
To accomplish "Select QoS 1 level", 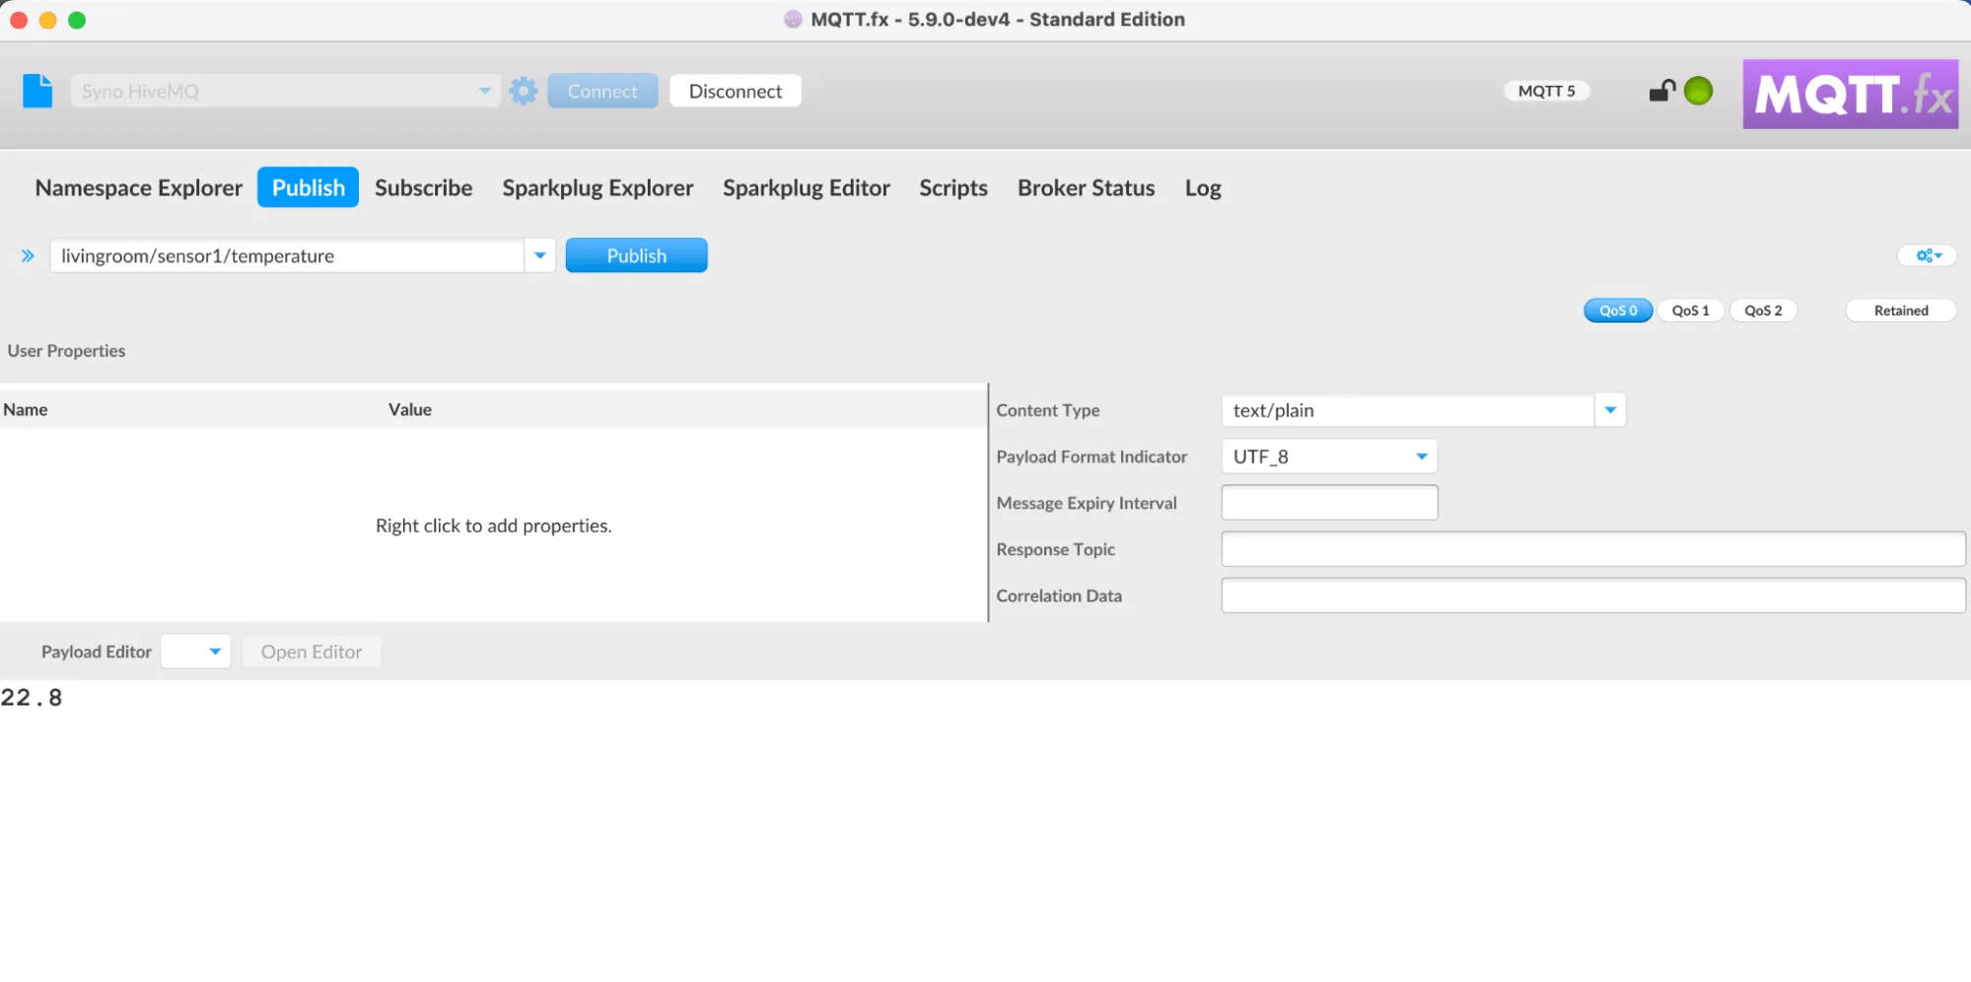I will coord(1690,311).
